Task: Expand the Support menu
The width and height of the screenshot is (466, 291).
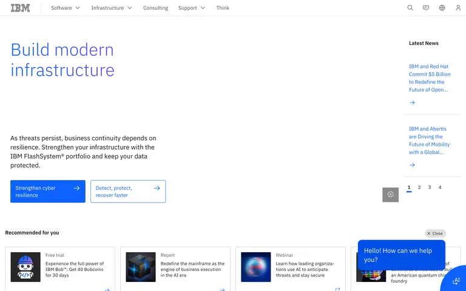Action: click(x=192, y=8)
